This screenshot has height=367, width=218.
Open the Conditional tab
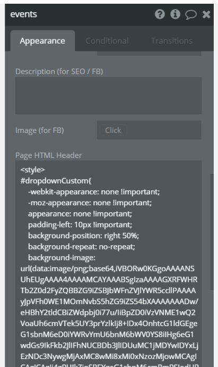(x=107, y=41)
